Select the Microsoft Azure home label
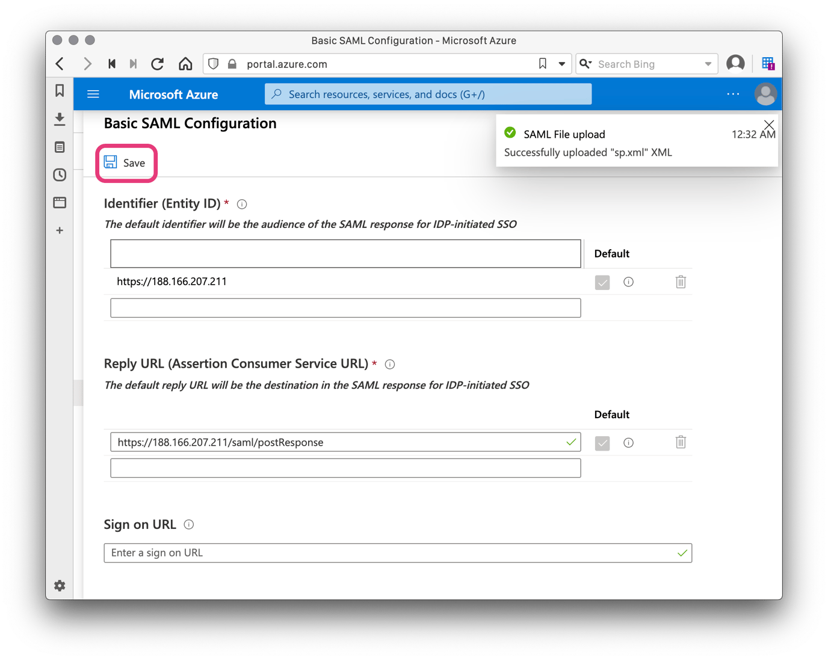This screenshot has width=828, height=660. click(x=173, y=94)
